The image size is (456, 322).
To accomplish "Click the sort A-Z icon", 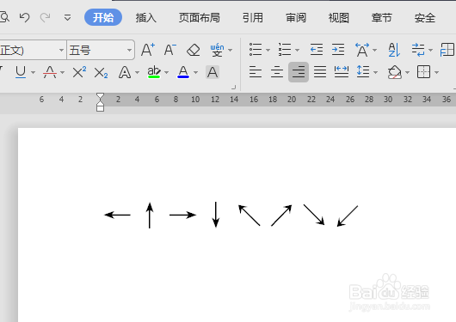I will coord(394,50).
